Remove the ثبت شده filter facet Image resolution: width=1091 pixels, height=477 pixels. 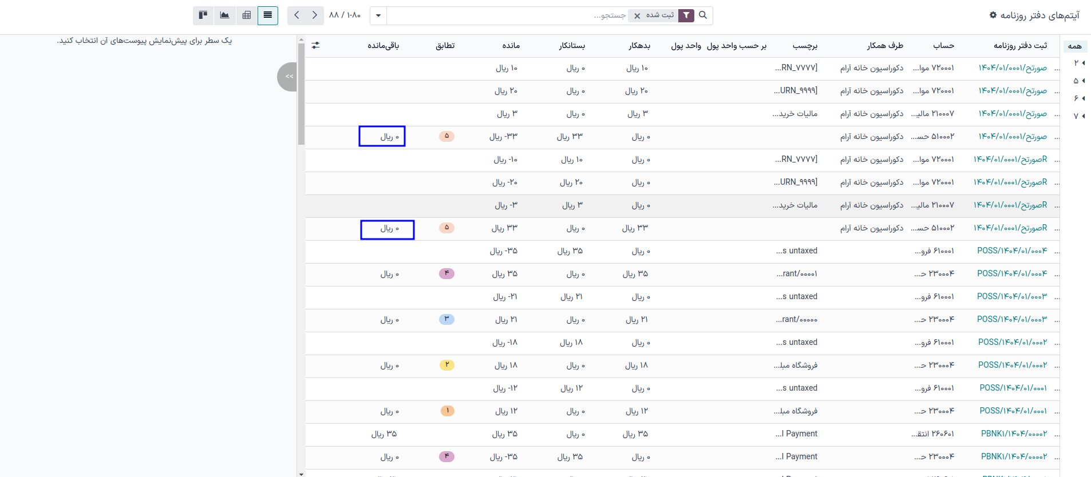pyautogui.click(x=637, y=16)
